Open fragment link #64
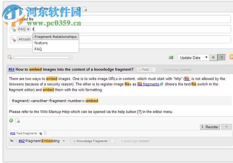The height and width of the screenshot is (163, 233). [11, 69]
